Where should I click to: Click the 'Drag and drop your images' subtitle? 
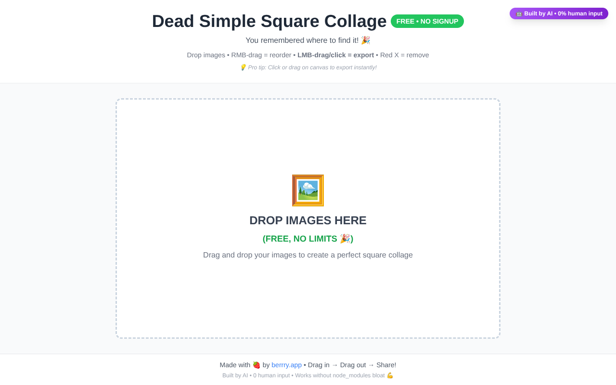[x=308, y=255]
